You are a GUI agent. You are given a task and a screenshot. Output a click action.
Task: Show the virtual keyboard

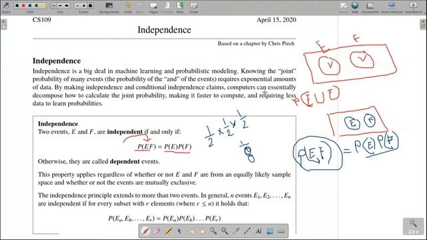pyautogui.click(x=282, y=231)
